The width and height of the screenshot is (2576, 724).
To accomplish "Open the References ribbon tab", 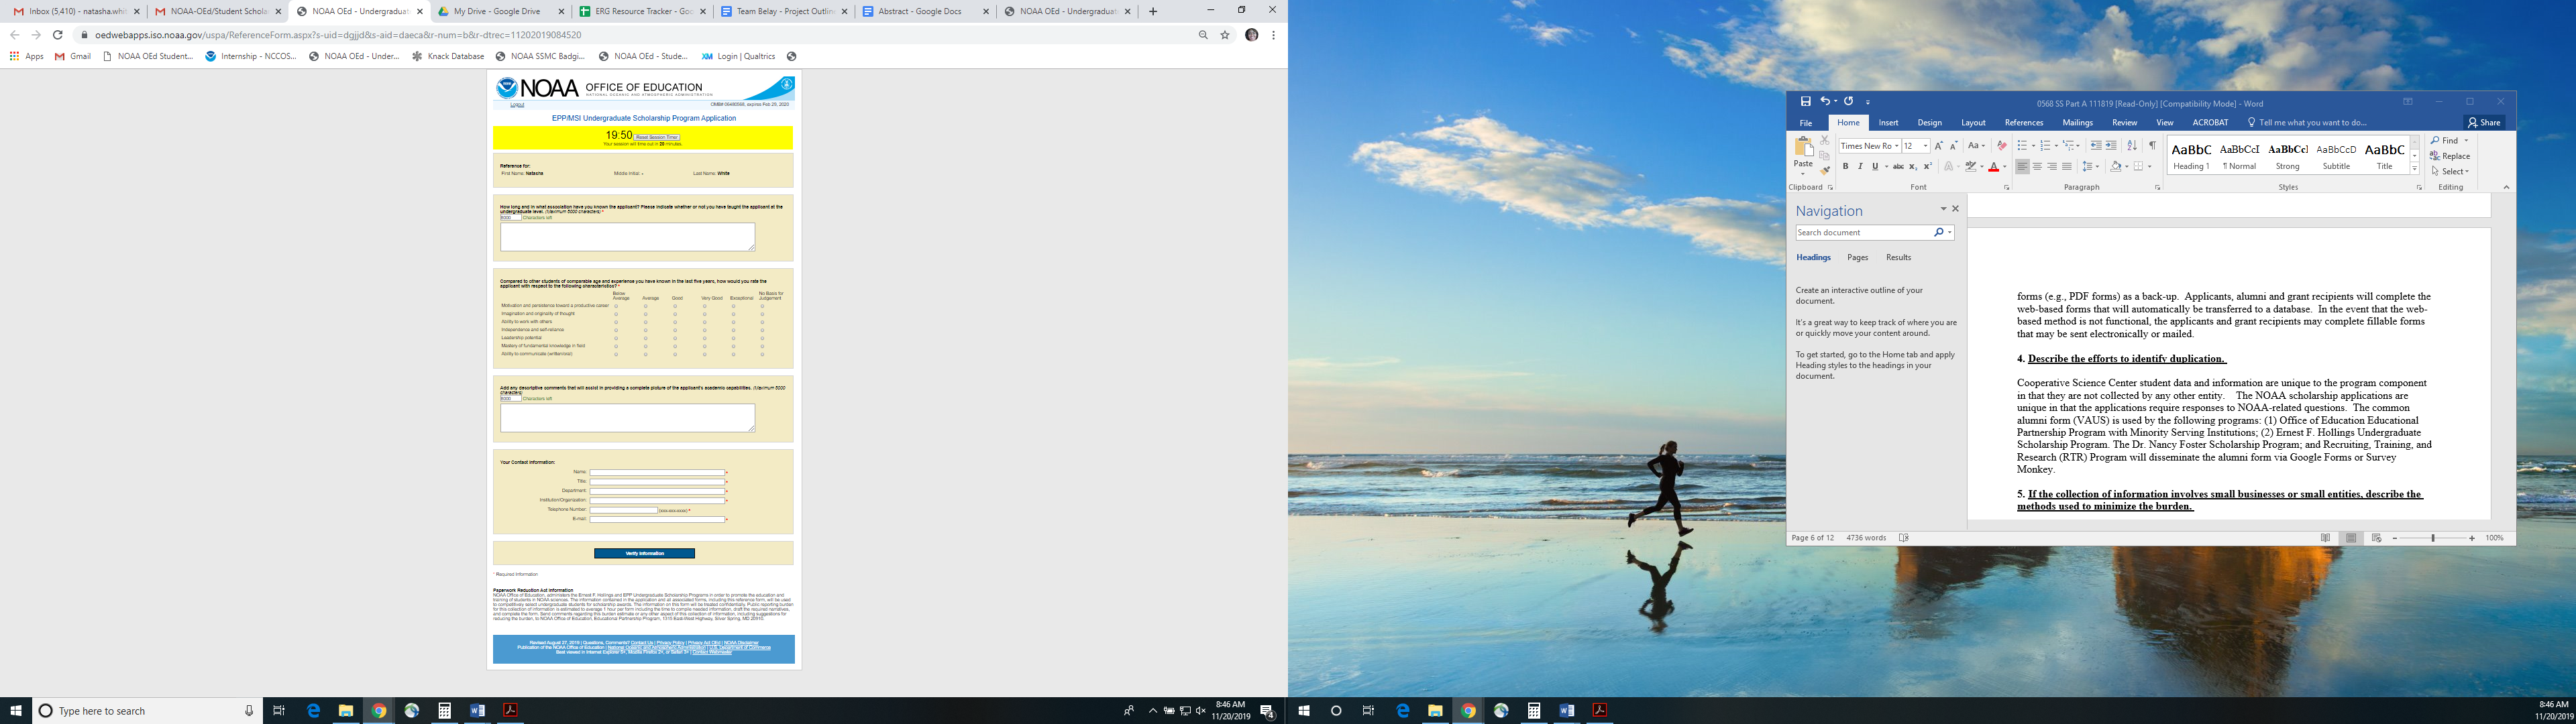I will click(2023, 123).
